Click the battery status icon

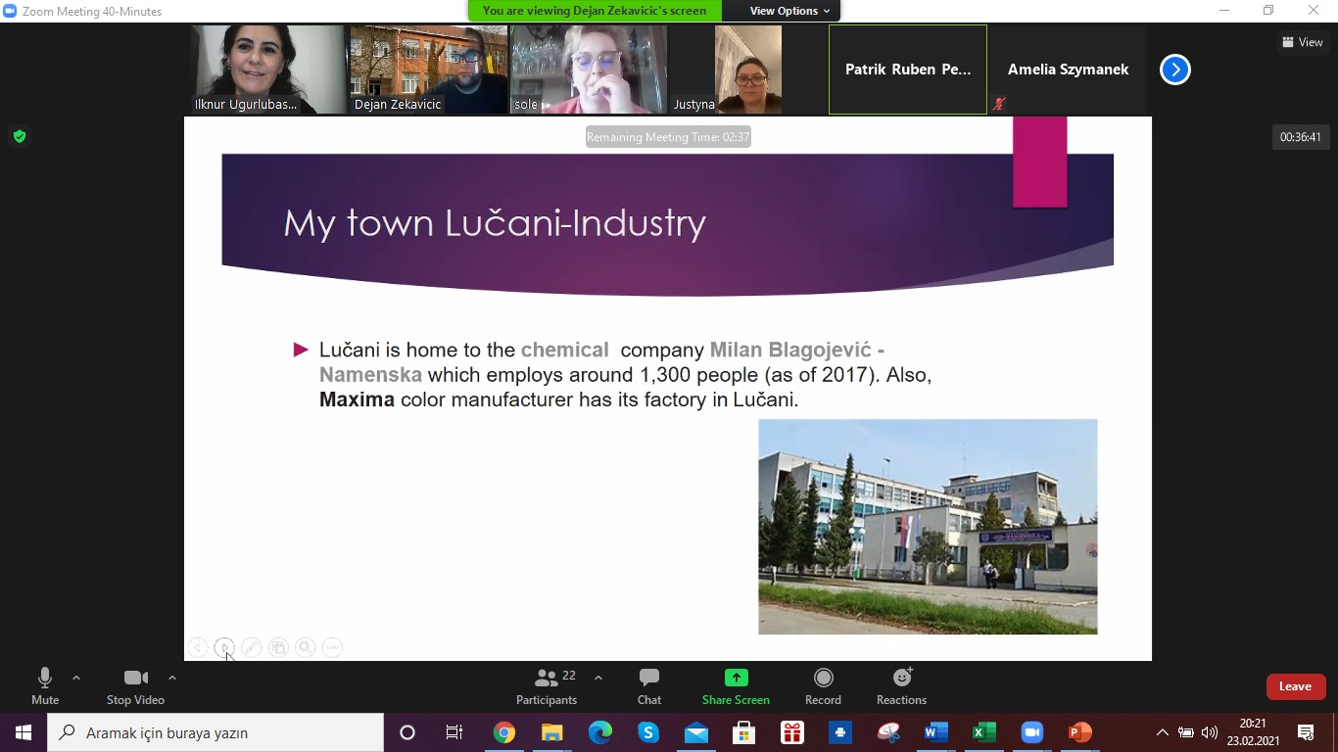click(x=1185, y=732)
